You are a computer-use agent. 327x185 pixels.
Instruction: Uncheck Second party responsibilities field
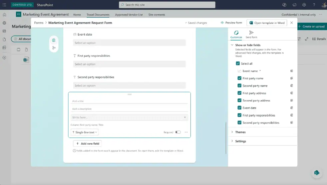pyautogui.click(x=239, y=123)
